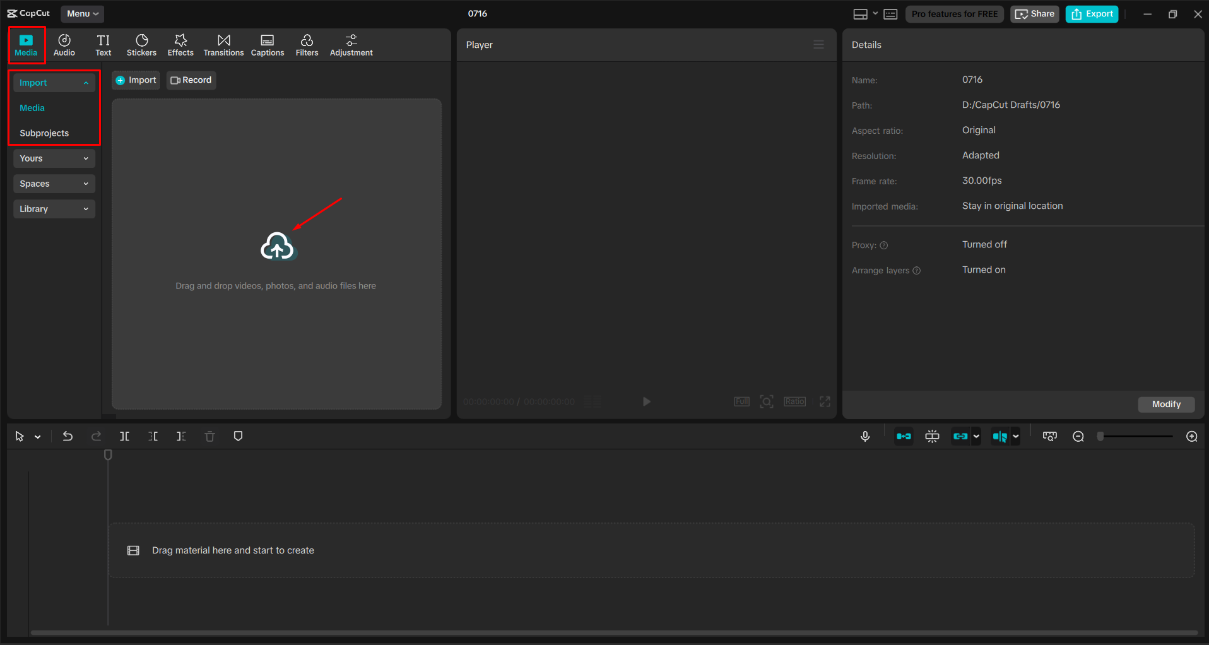Collapse the Import section in the sidebar
This screenshot has height=645, width=1209.
coord(54,82)
